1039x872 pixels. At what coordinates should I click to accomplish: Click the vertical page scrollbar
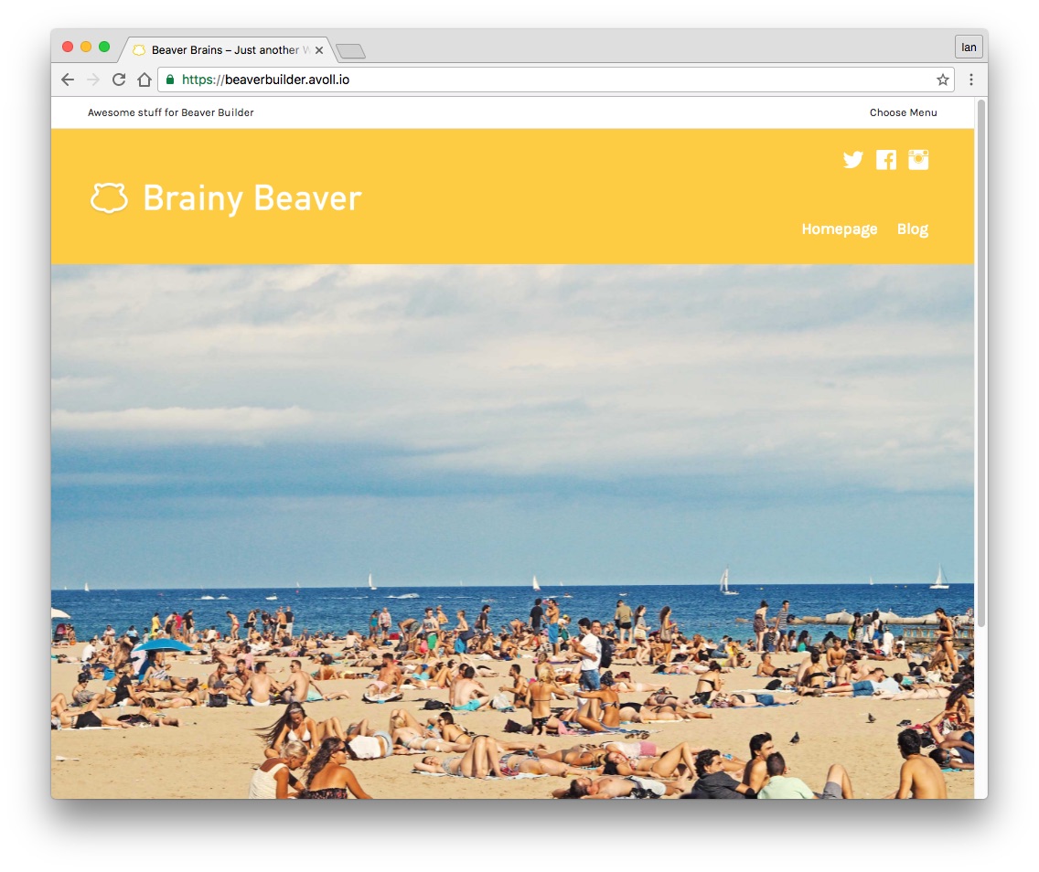(981, 363)
